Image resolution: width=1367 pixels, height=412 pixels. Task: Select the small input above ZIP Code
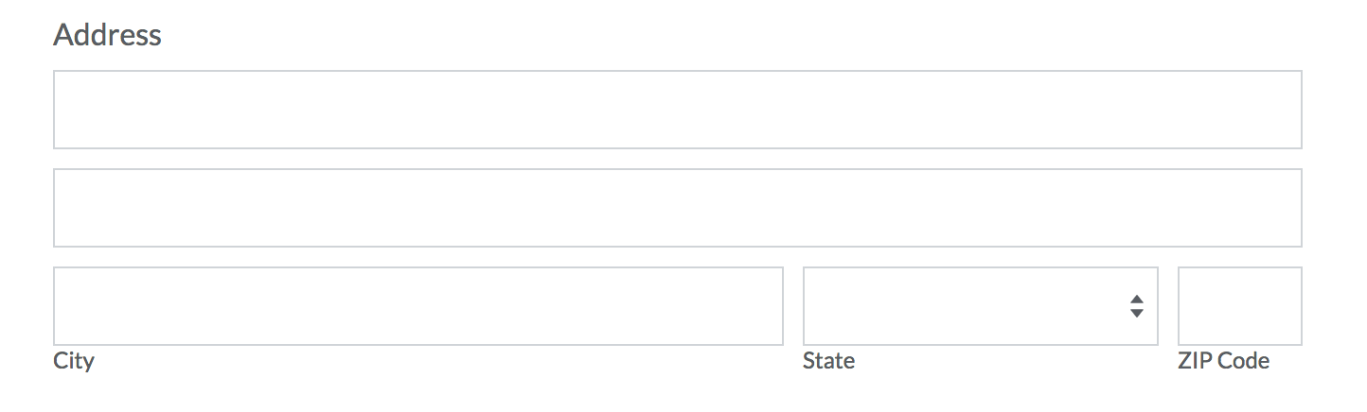click(x=1239, y=306)
